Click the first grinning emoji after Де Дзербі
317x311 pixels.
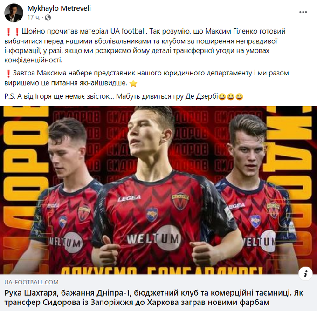pyautogui.click(x=222, y=97)
